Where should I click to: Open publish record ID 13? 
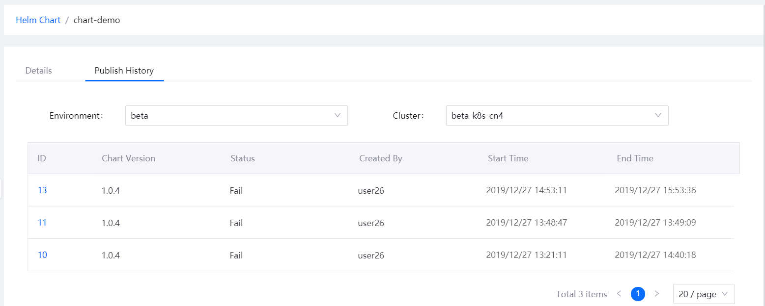pyautogui.click(x=42, y=190)
